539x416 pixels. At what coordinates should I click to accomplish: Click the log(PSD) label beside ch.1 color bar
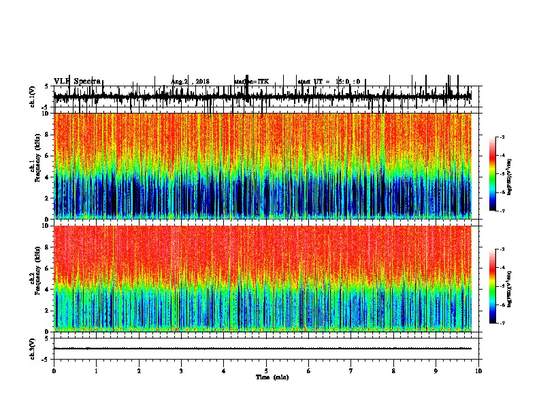(510, 177)
